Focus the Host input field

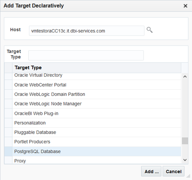[x=86, y=31]
